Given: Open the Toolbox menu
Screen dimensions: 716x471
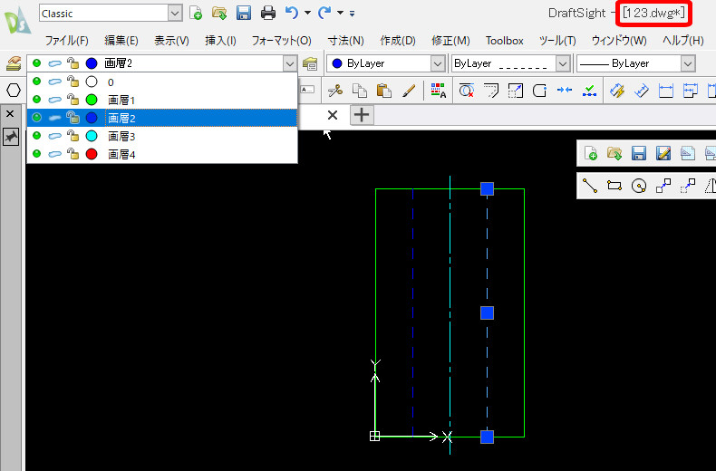Looking at the screenshot, I should pos(505,41).
